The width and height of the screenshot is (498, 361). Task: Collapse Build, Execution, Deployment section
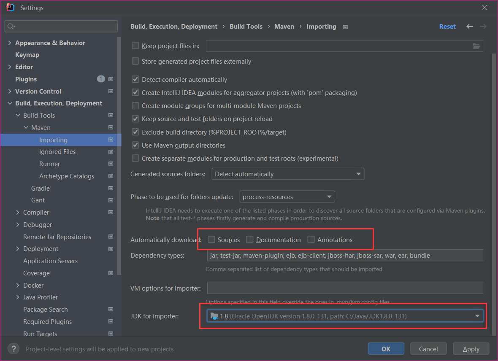(10, 103)
